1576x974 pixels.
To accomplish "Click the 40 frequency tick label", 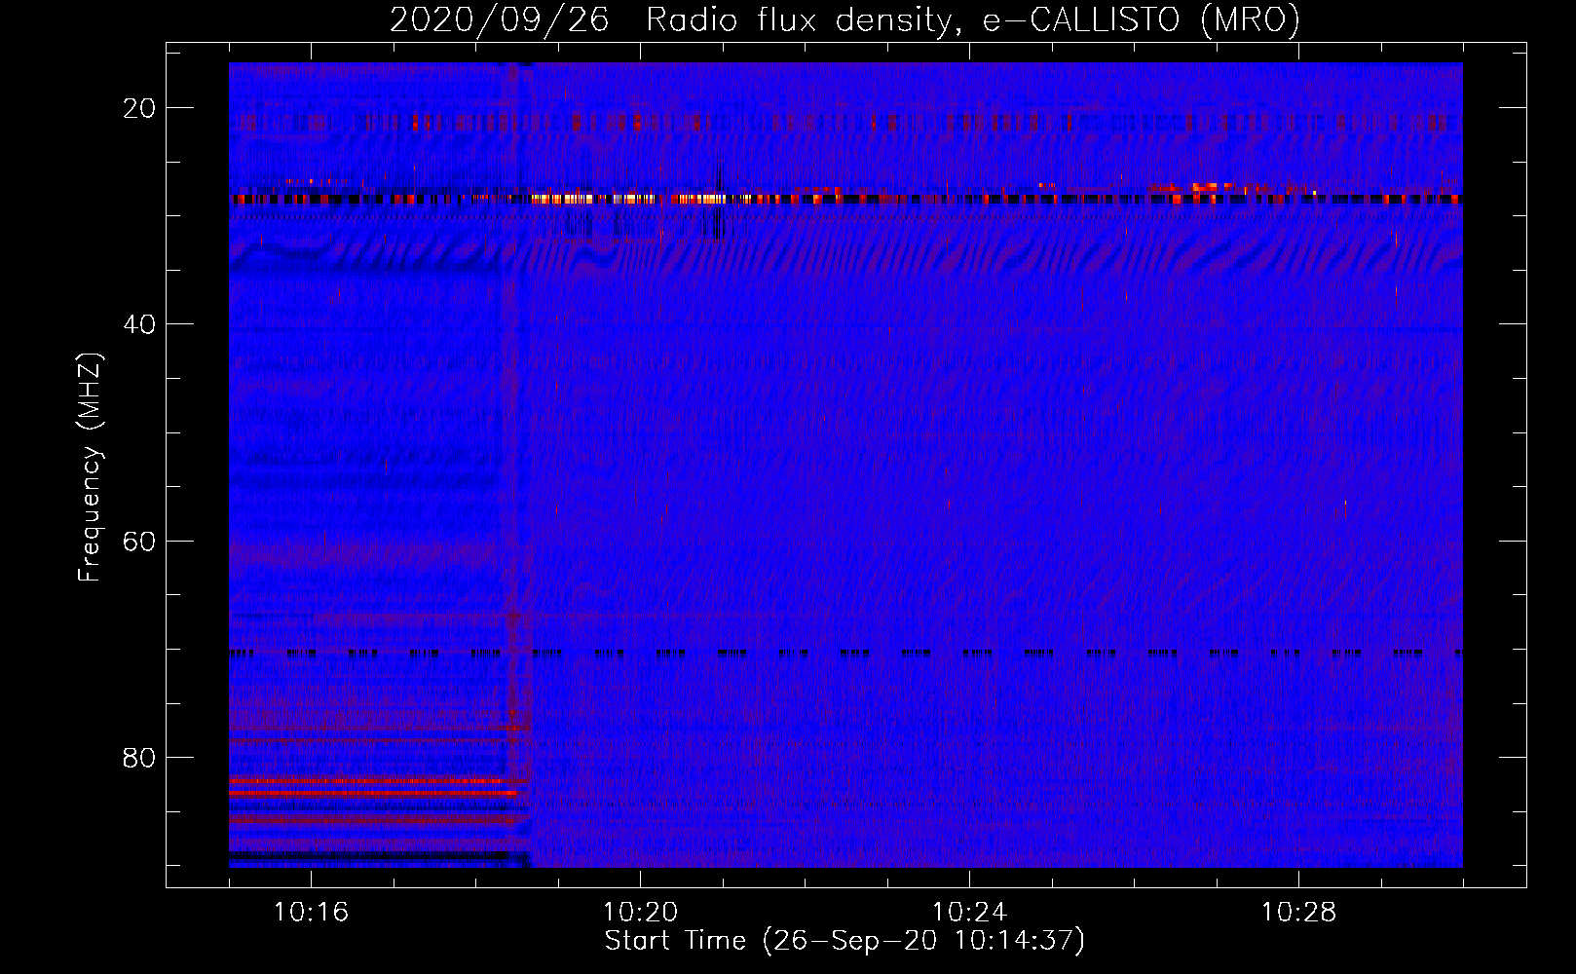I will [139, 324].
